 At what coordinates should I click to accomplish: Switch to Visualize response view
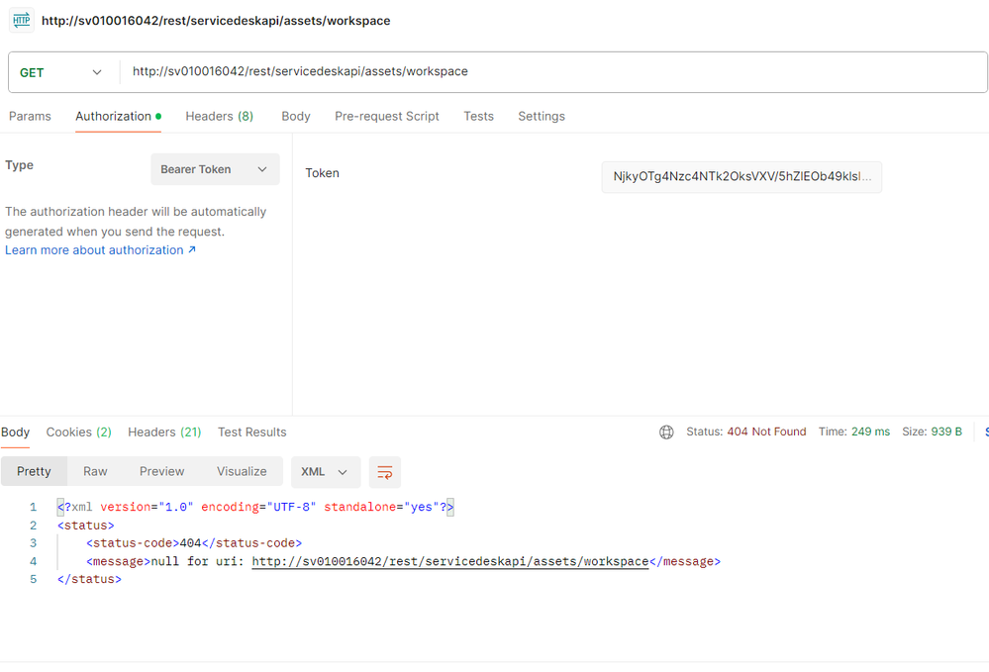click(x=242, y=471)
